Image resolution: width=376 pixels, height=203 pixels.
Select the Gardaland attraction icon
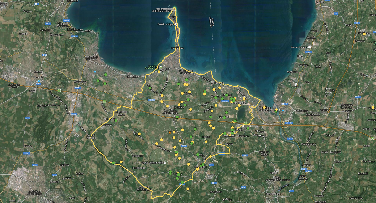[x=295, y=84]
